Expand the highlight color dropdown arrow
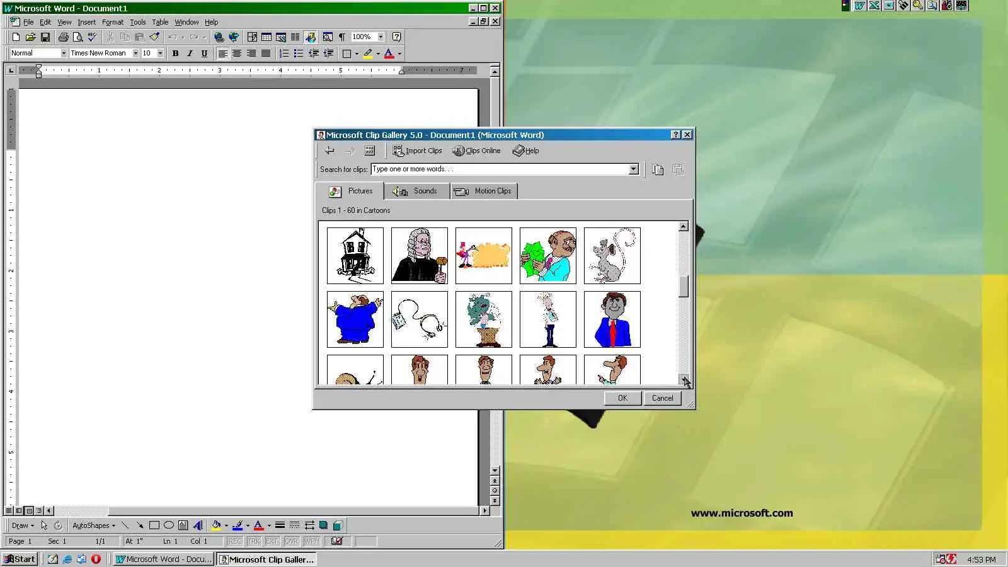Screen dimensions: 1008x567 click(x=378, y=54)
